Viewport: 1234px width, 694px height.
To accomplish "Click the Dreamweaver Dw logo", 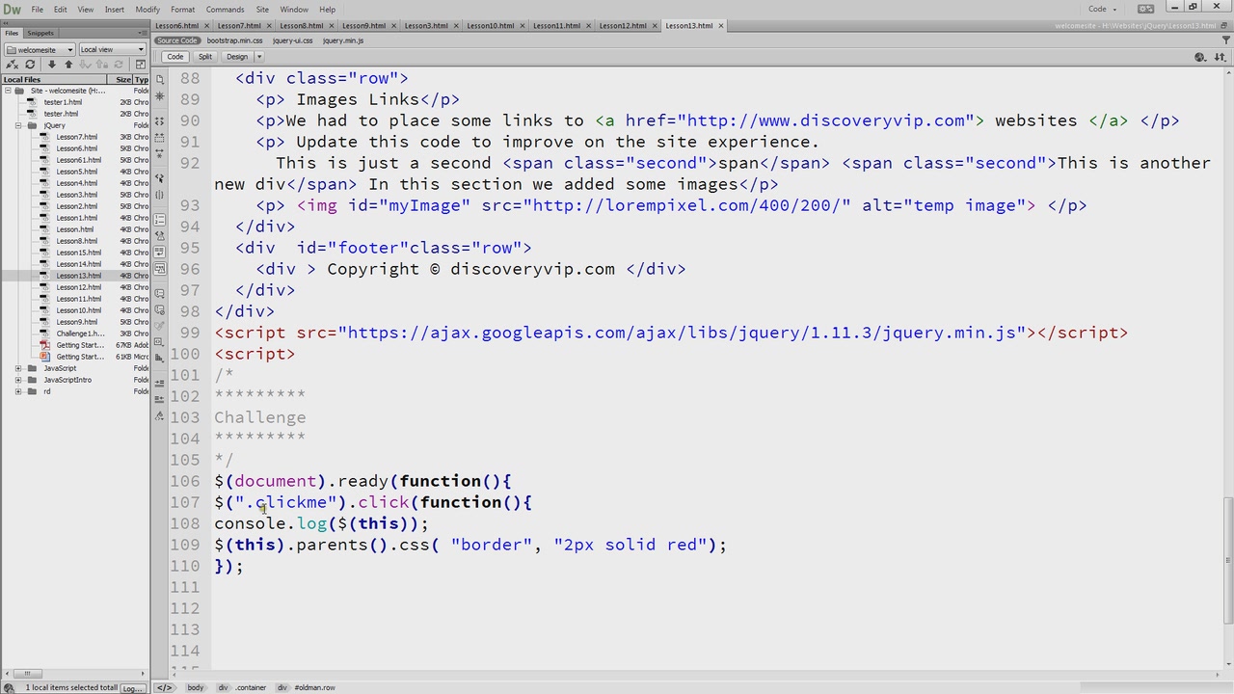I will pos(12,10).
